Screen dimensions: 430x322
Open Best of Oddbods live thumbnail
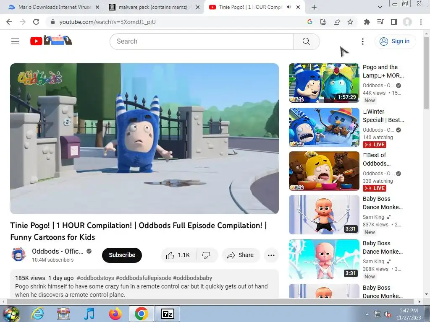[x=324, y=171]
